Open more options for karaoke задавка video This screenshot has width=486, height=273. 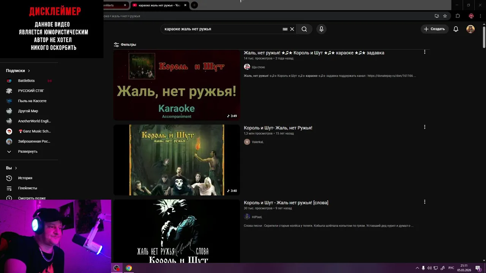pos(424,52)
